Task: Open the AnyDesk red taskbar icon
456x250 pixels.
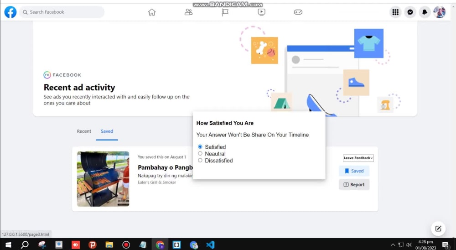Action: (76, 245)
